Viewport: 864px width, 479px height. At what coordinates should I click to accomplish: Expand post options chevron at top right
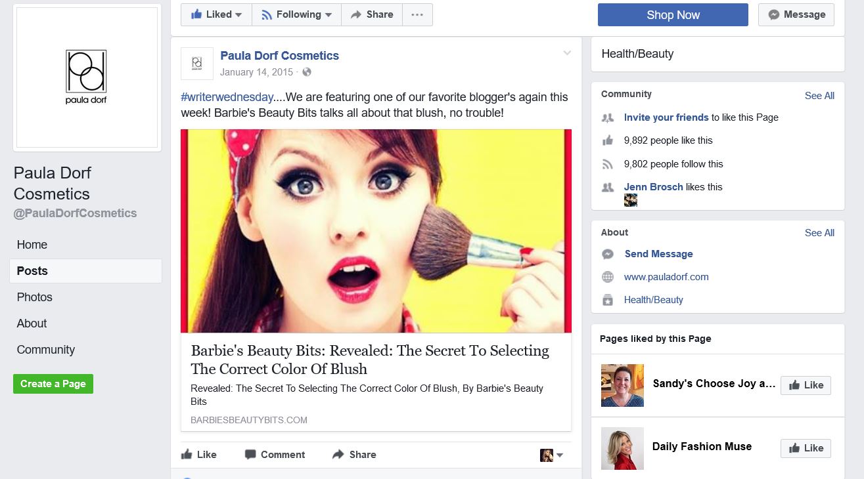click(567, 54)
